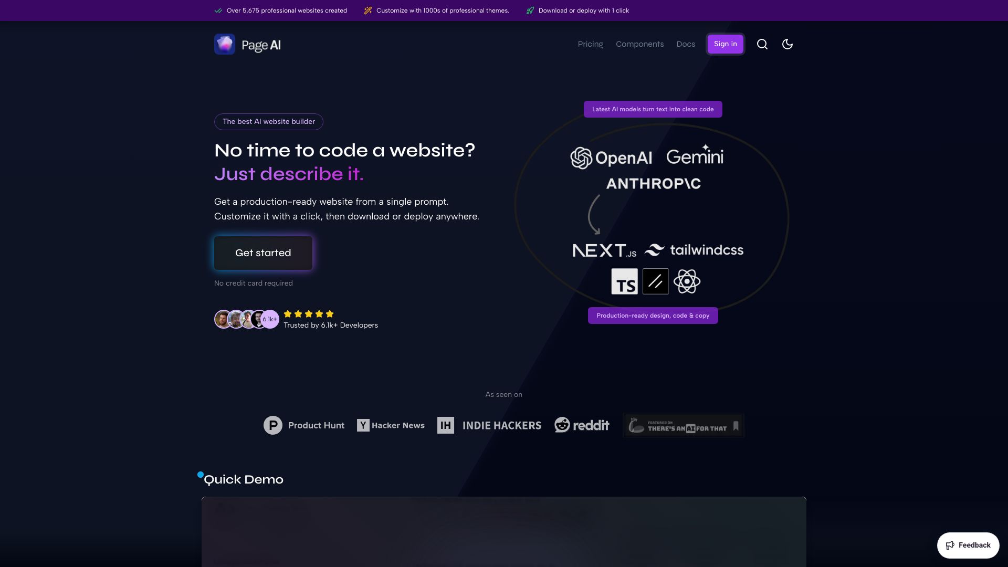Click the Next.js logo
Screen dimensions: 1008x567
(604, 250)
